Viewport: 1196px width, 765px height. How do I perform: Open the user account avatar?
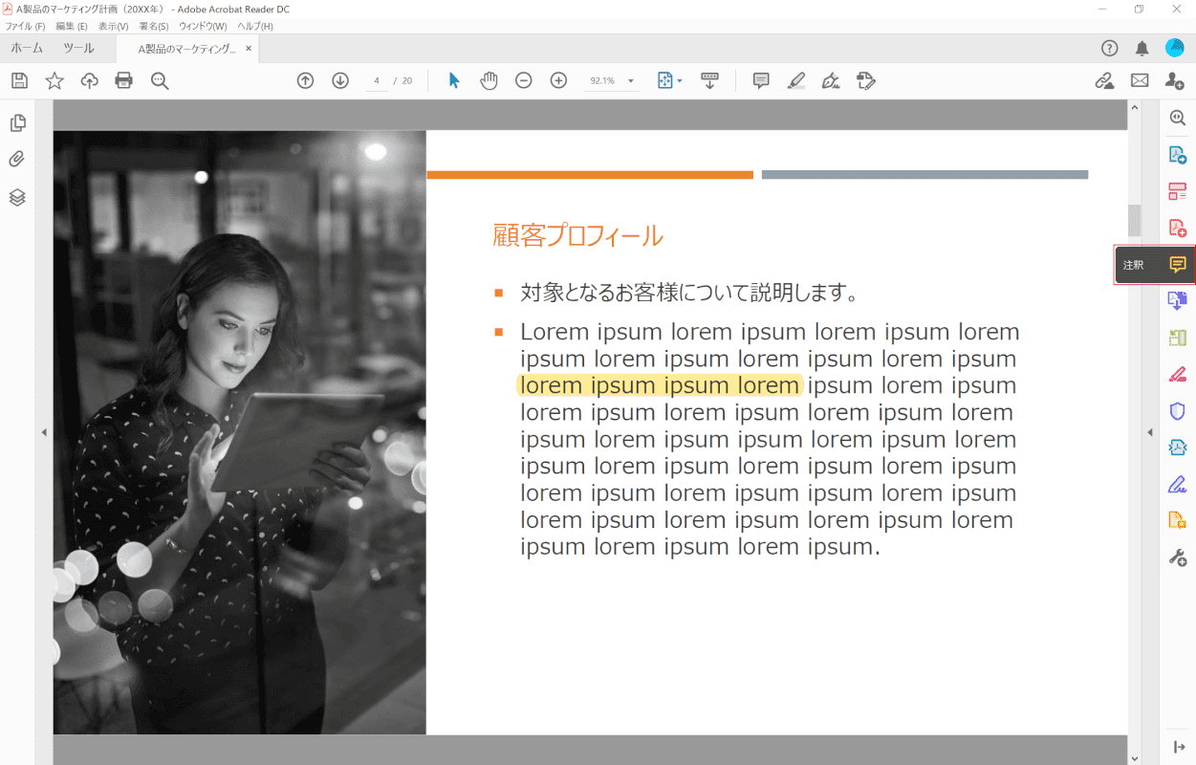coord(1175,48)
